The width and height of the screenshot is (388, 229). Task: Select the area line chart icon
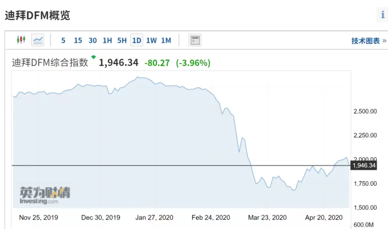pos(38,40)
